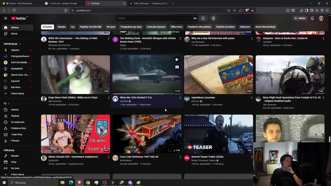
Task: Open options menu for Doge Store Clerk video
Action: coord(109,98)
